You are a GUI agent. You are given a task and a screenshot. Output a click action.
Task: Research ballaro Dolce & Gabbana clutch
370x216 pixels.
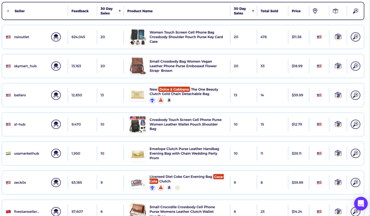click(x=356, y=95)
